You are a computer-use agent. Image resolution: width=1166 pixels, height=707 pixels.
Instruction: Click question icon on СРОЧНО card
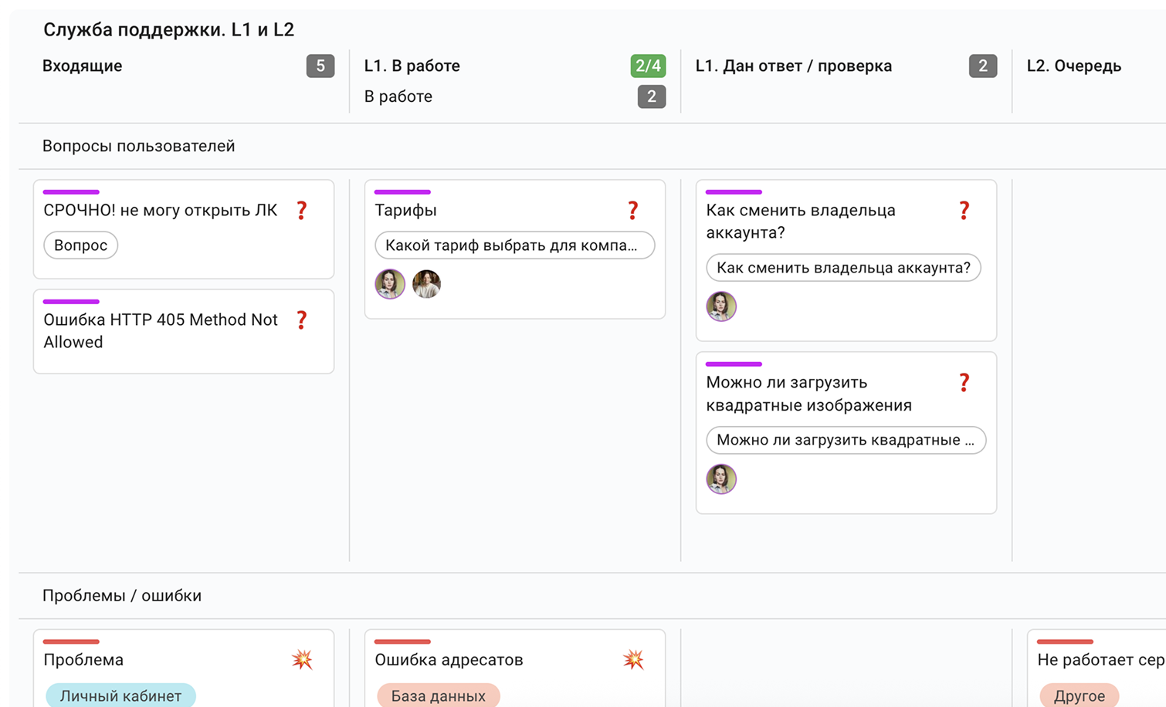pyautogui.click(x=302, y=210)
